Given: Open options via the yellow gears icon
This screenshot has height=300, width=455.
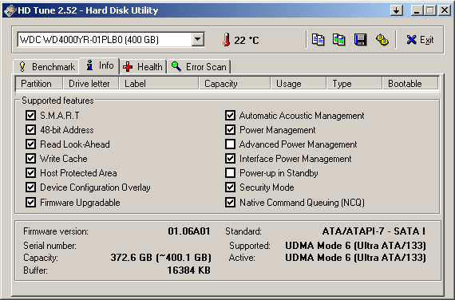Looking at the screenshot, I should click(382, 40).
